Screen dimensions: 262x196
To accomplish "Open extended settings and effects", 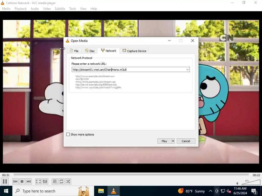I will coord(45,181).
